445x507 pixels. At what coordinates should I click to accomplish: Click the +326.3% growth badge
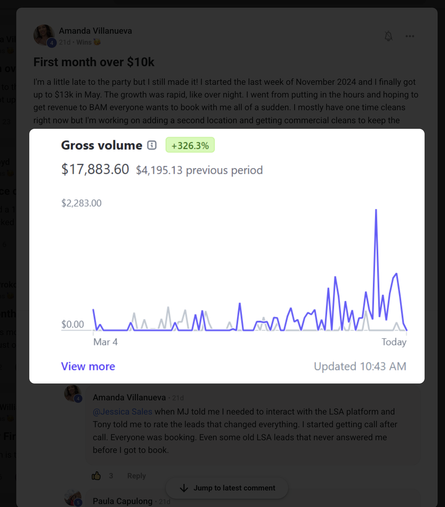pyautogui.click(x=190, y=145)
